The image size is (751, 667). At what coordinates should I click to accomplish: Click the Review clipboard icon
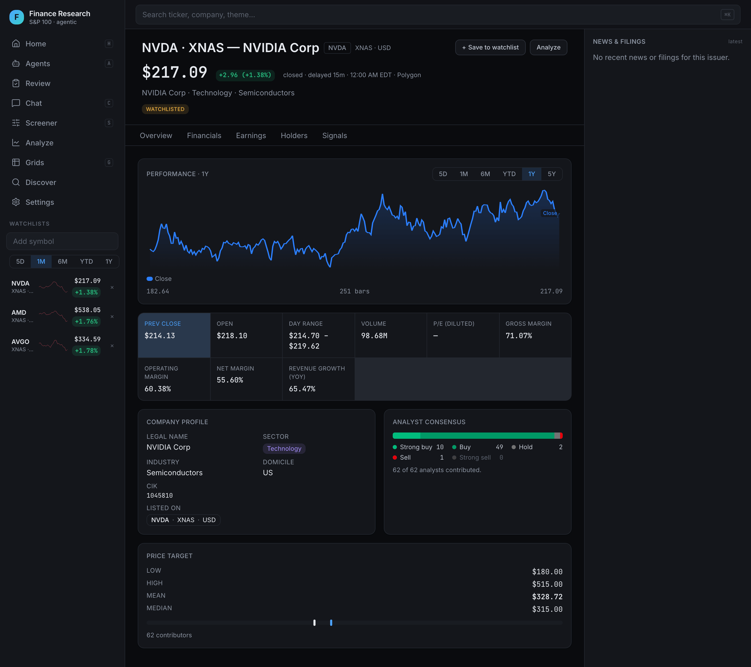16,83
